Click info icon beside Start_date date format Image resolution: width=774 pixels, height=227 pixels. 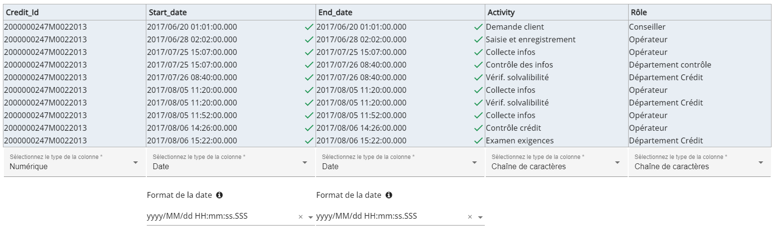219,195
